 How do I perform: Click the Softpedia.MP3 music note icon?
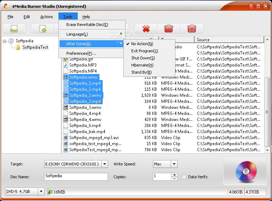tap(66, 65)
